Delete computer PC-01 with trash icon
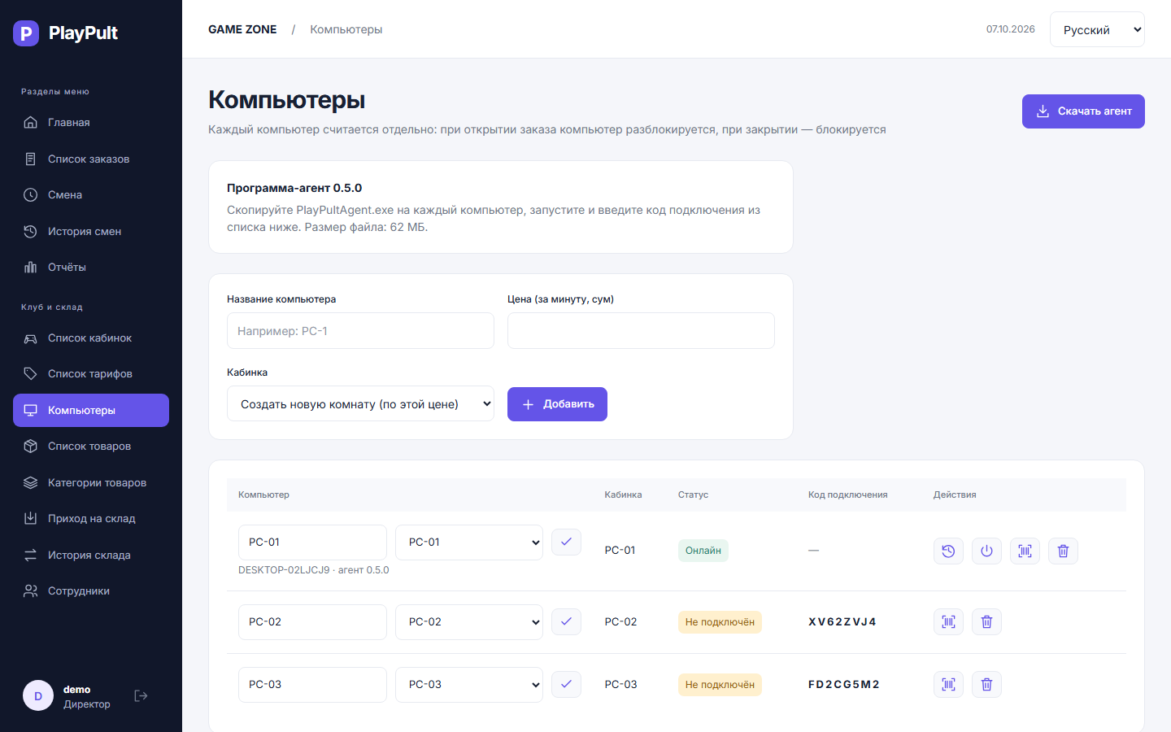This screenshot has width=1171, height=732. point(1063,551)
